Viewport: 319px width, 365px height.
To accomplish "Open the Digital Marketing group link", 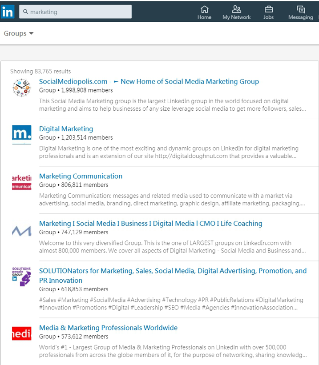I will coord(66,129).
